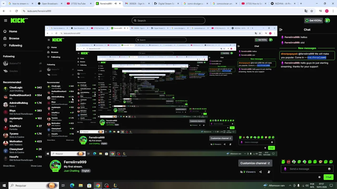Click the Chrome profile avatar icon
Screen dimensions: 337x189
tap(327, 11)
